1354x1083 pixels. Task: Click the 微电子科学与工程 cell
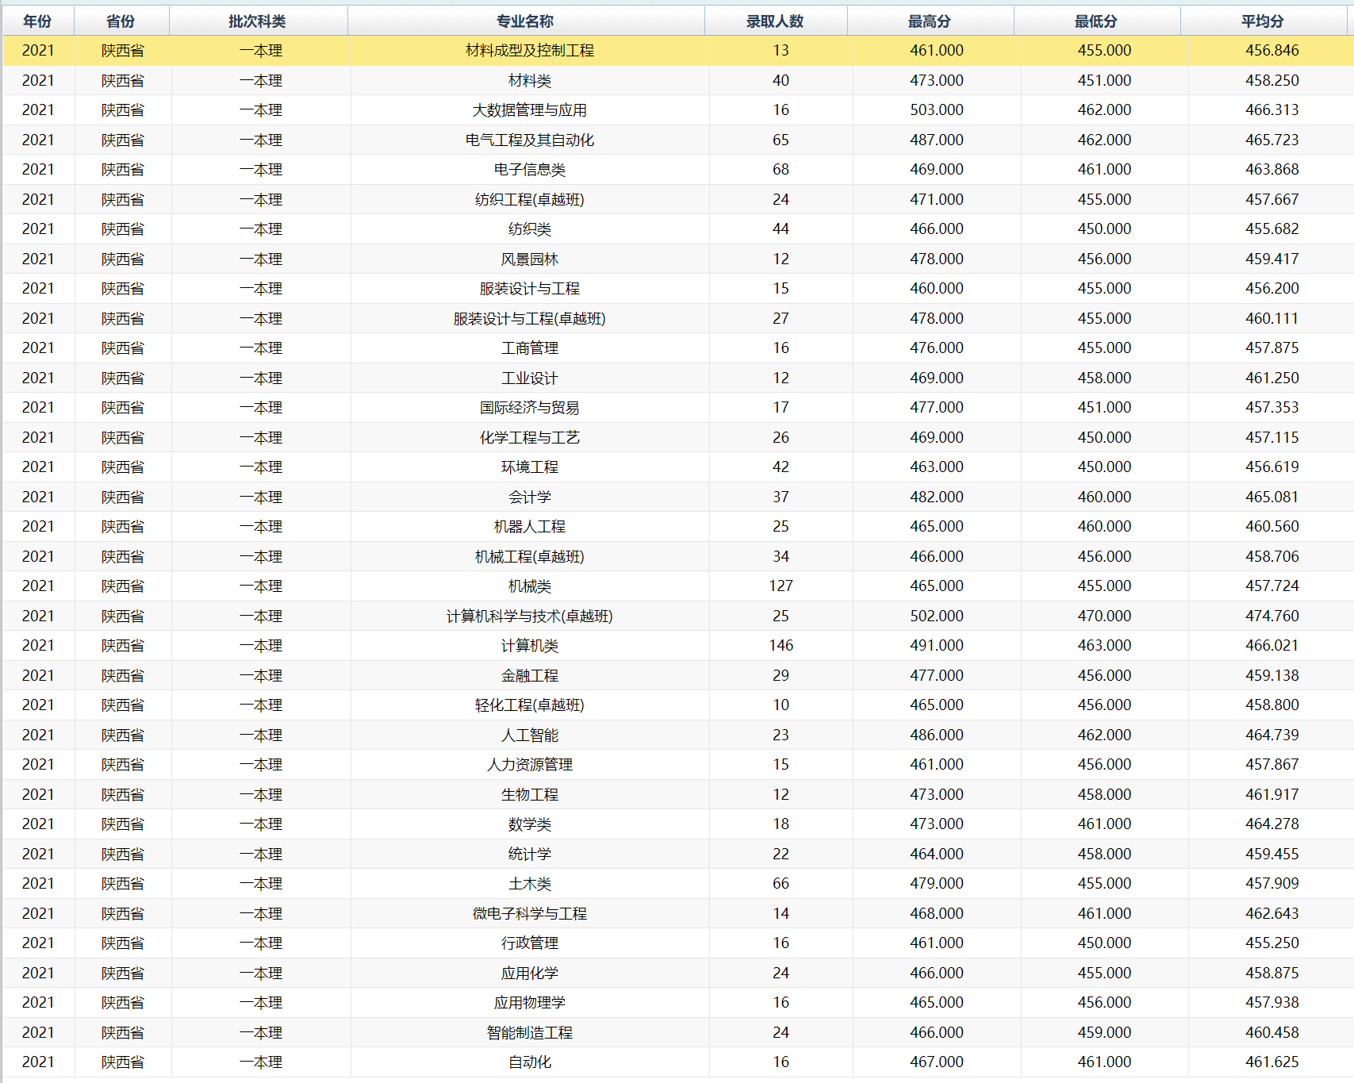click(x=529, y=914)
